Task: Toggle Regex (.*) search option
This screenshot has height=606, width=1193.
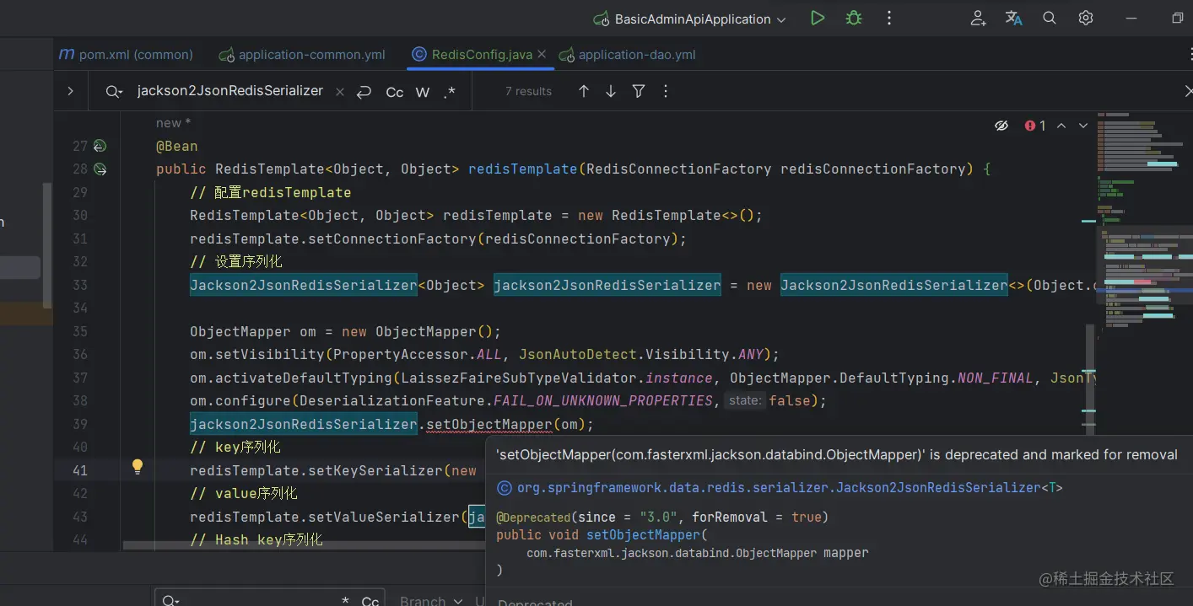Action: point(450,92)
